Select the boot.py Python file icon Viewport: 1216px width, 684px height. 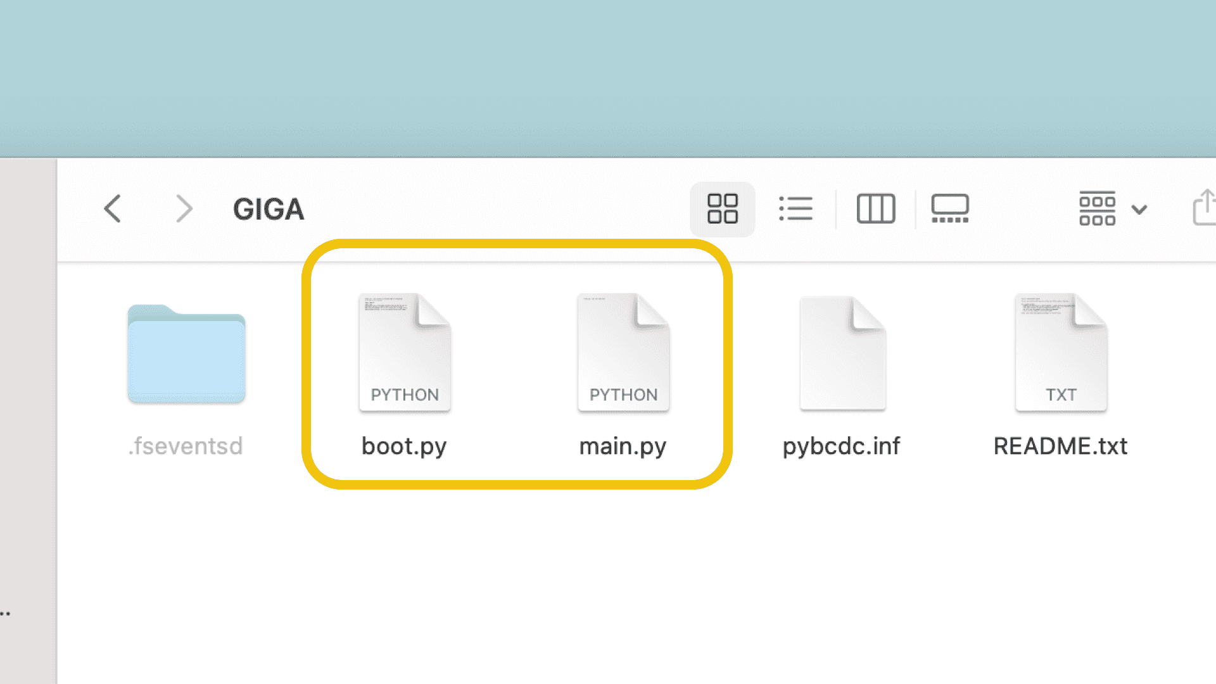(405, 352)
